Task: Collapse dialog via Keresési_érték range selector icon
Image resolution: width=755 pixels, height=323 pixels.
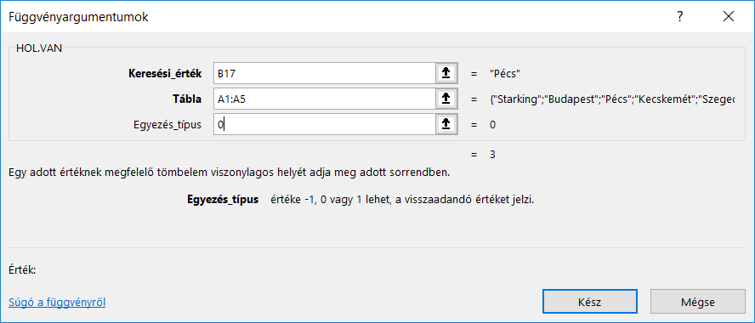Action: point(446,73)
